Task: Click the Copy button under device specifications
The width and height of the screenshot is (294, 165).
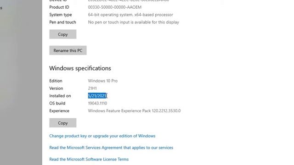Action: pyautogui.click(x=63, y=34)
